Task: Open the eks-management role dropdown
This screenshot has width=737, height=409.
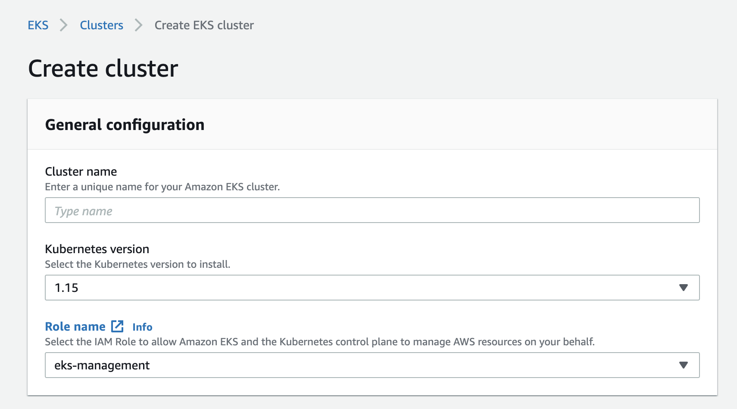Action: [x=372, y=365]
